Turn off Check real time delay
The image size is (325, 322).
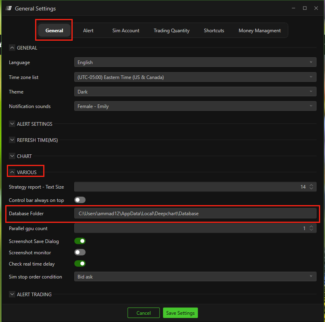click(x=80, y=264)
